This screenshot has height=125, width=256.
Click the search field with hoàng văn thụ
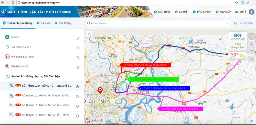point(158,23)
